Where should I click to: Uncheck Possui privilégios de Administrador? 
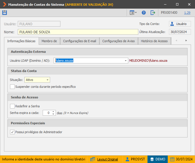12,132
